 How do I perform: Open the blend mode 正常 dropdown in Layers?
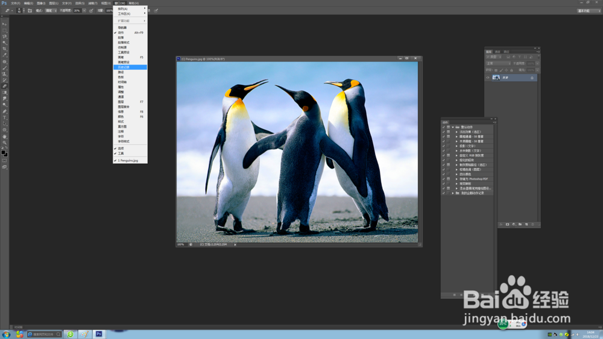498,63
